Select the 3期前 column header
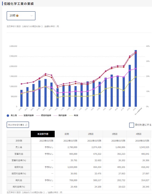Viewport: 152px width, 194px height. [x=114, y=134]
